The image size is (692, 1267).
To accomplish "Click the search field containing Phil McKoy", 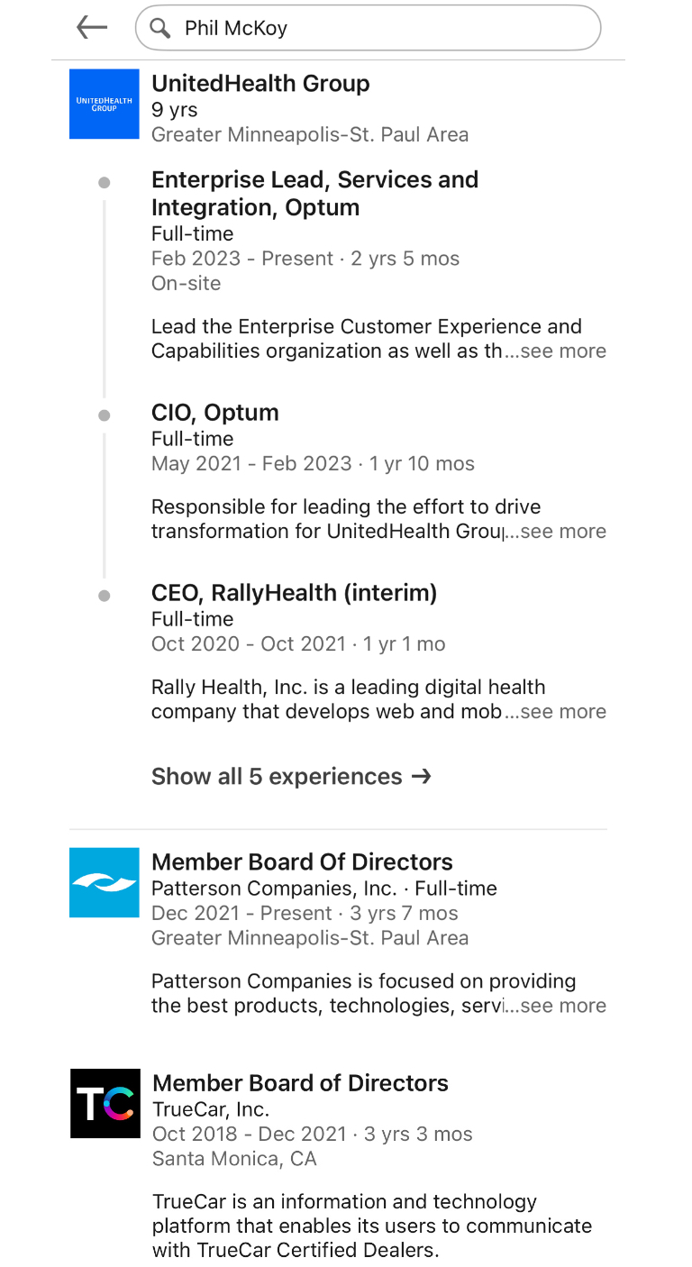I will pos(368,28).
